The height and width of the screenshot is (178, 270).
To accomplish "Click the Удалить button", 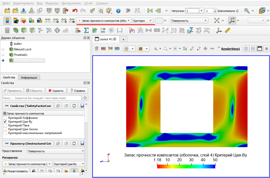I will [x=56, y=91].
